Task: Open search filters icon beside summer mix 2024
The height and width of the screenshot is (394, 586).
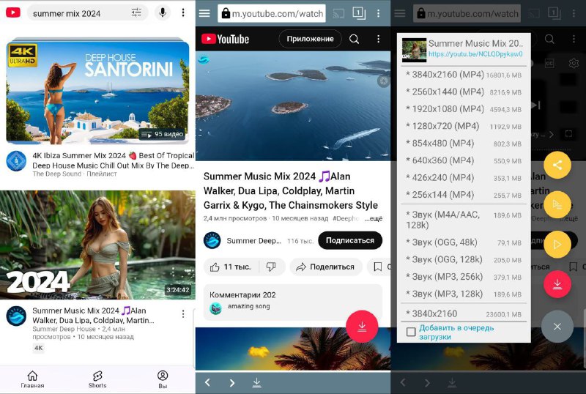Action: pos(136,13)
